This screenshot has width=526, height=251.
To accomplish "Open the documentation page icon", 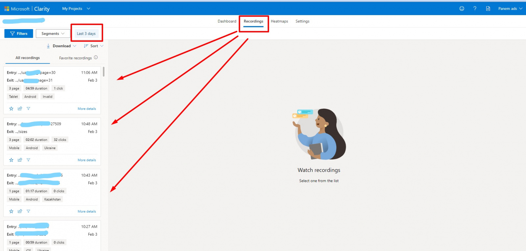I will pyautogui.click(x=488, y=9).
